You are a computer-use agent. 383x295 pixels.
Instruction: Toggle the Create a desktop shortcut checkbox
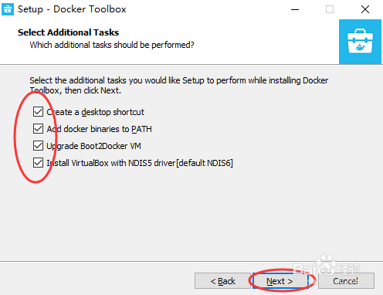click(x=38, y=112)
